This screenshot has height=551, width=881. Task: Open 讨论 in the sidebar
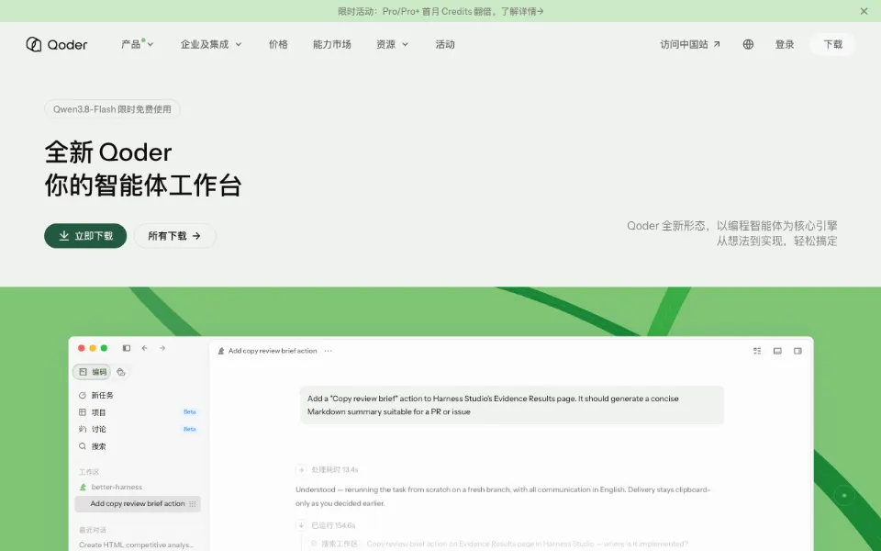(138, 429)
